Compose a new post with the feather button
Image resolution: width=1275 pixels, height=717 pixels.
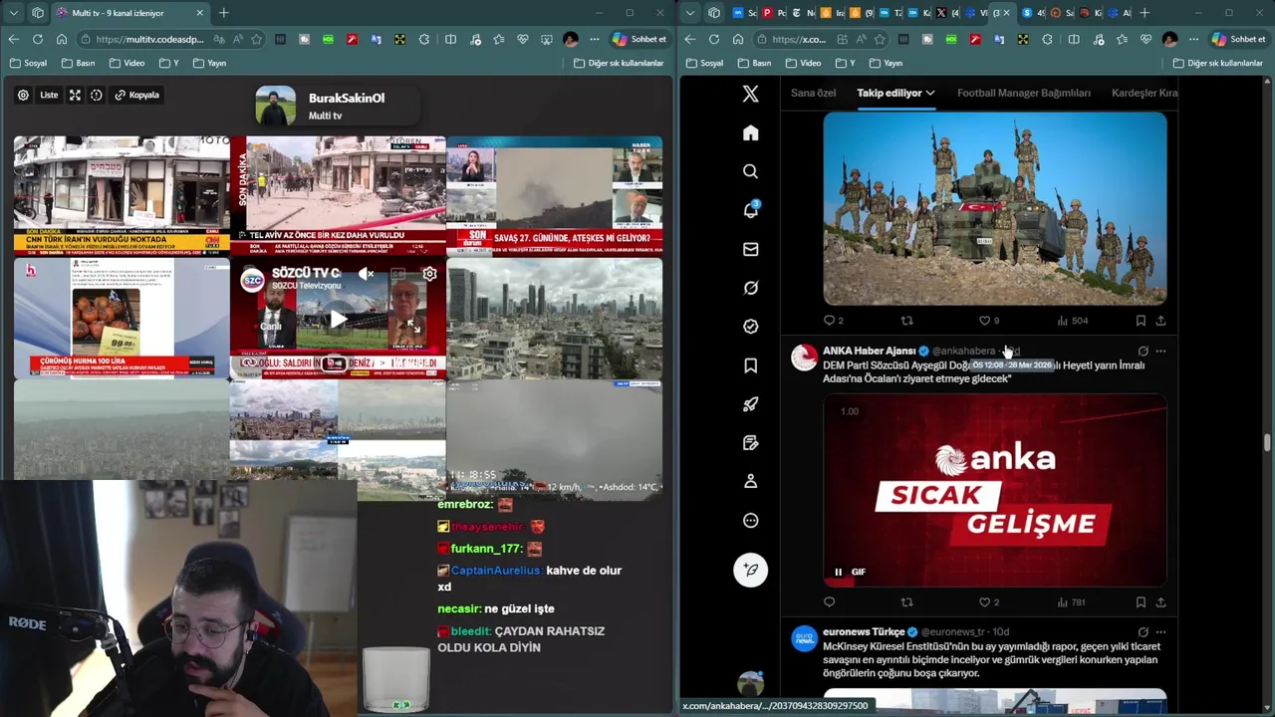[x=751, y=570]
